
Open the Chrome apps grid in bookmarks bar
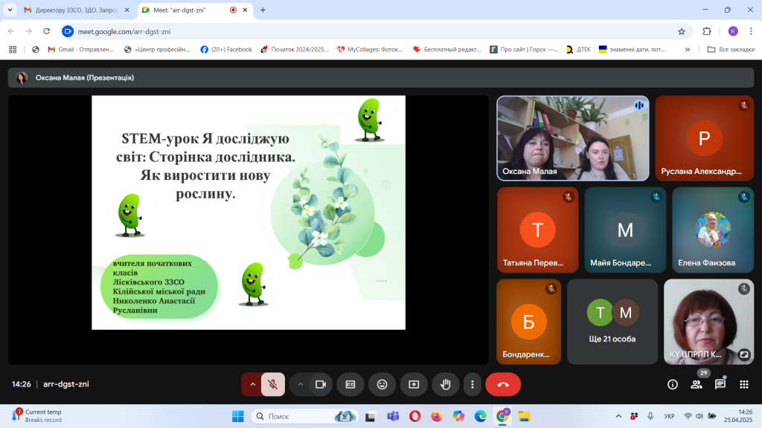click(x=13, y=50)
